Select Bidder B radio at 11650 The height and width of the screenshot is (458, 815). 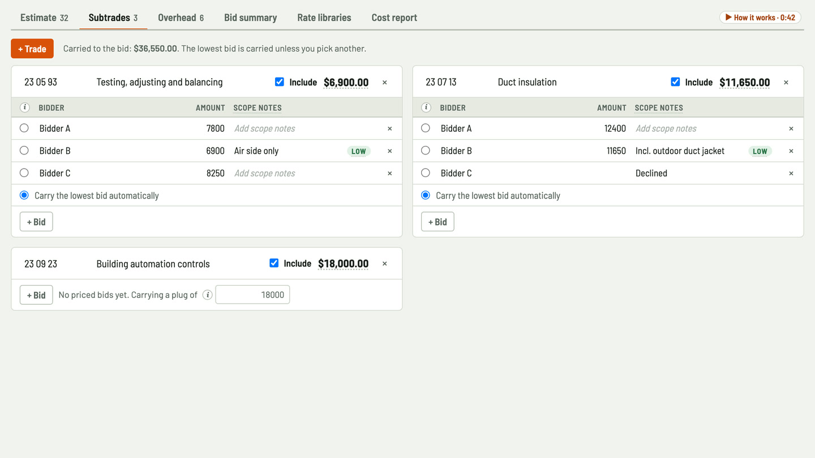click(x=426, y=150)
